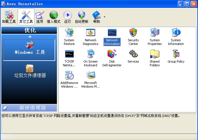Open Shared Folders tool

pos(155,58)
